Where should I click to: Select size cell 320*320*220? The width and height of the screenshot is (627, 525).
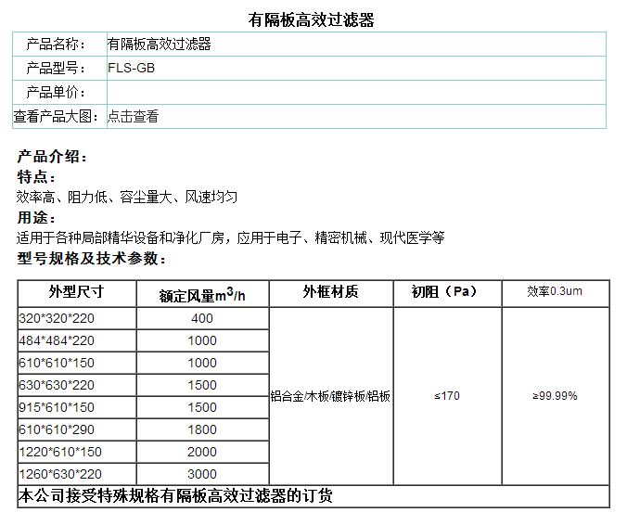point(57,318)
